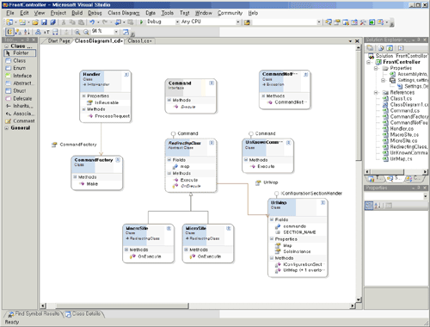Open the File menu
The image size is (430, 327).
pos(10,13)
